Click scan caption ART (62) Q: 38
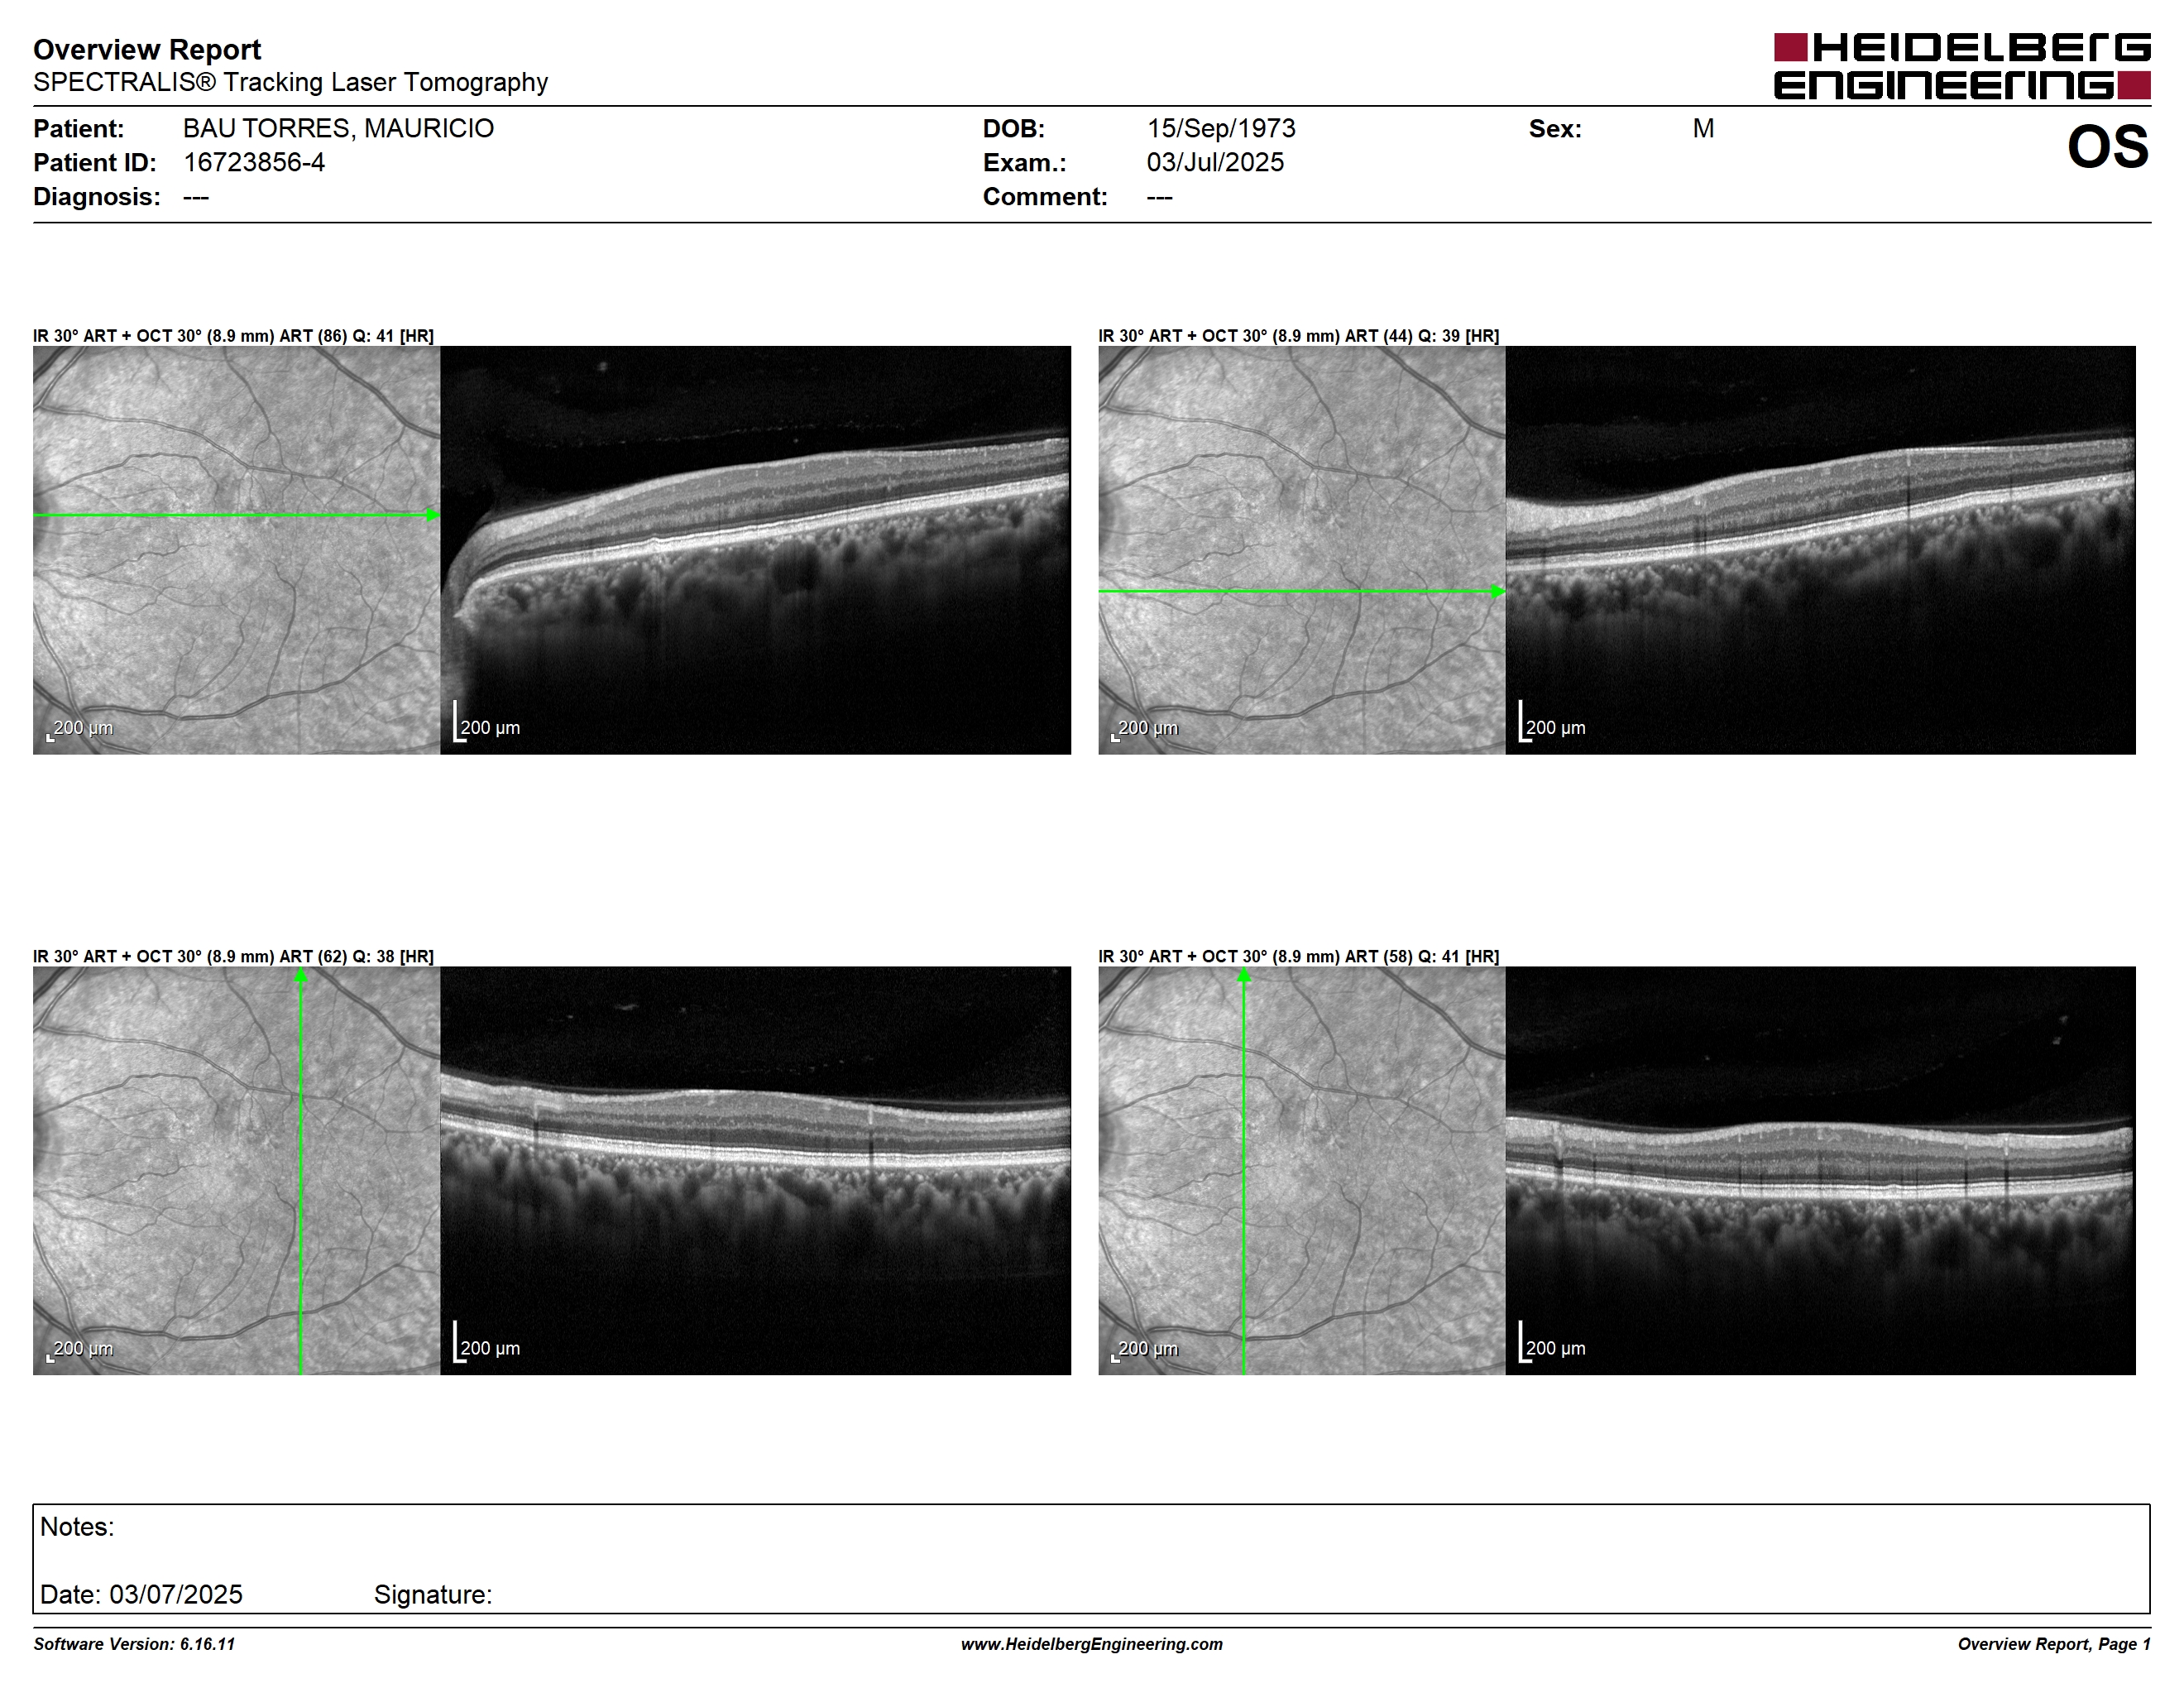The image size is (2184, 1688). click(x=233, y=956)
